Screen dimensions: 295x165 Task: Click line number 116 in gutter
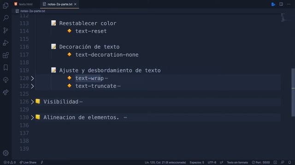coord(24,47)
